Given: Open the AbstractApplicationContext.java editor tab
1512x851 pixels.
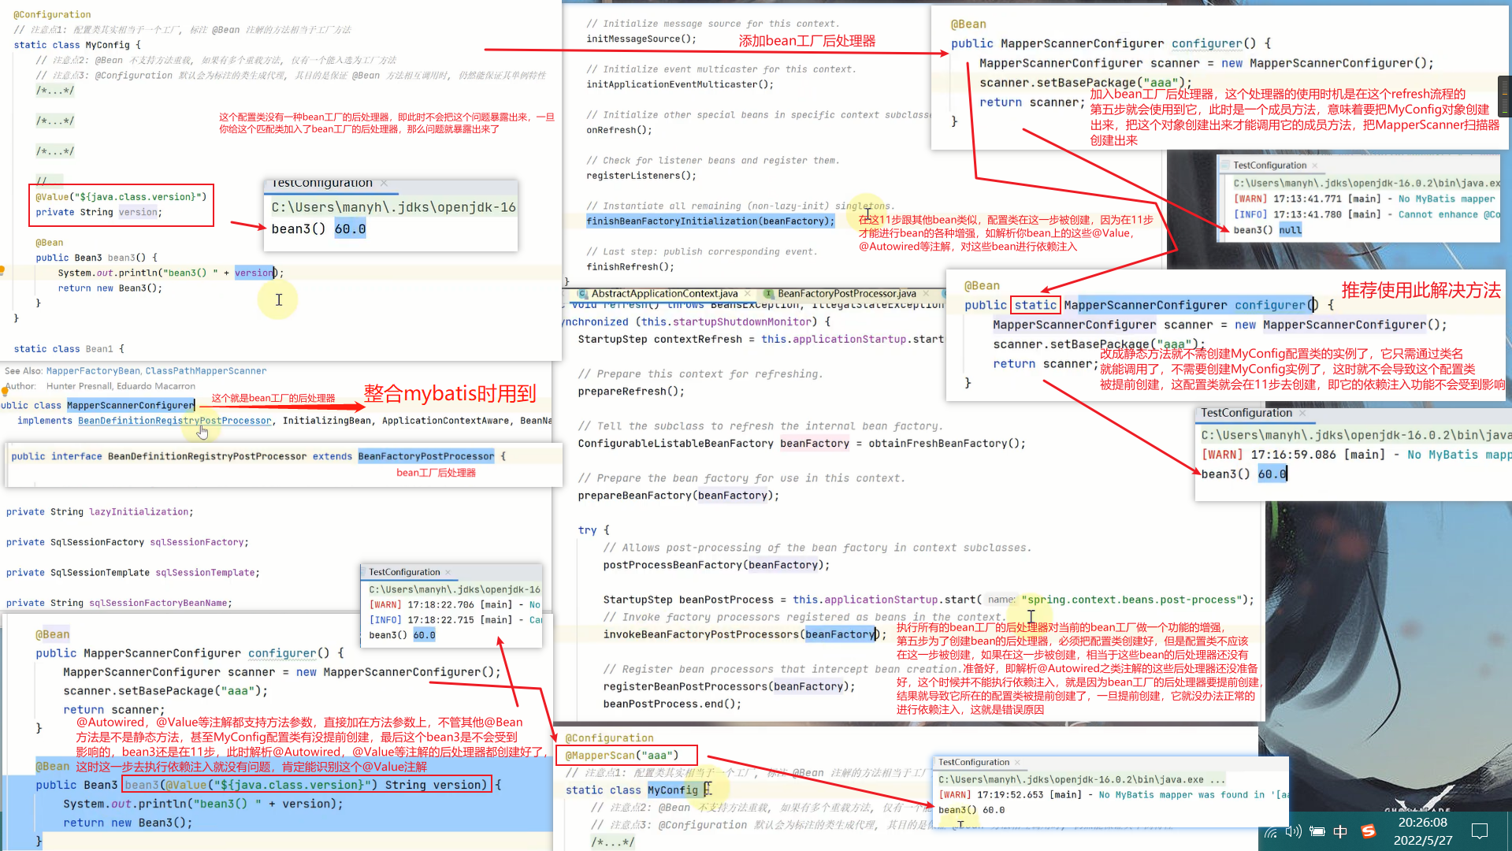Looking at the screenshot, I should click(664, 294).
